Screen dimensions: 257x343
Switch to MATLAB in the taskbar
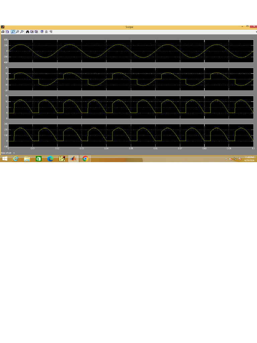click(x=73, y=158)
